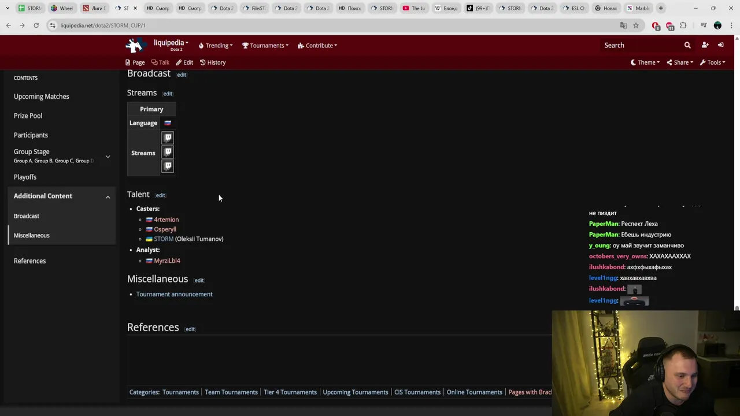740x416 pixels.
Task: Click the translate page icon
Action: pyautogui.click(x=623, y=25)
